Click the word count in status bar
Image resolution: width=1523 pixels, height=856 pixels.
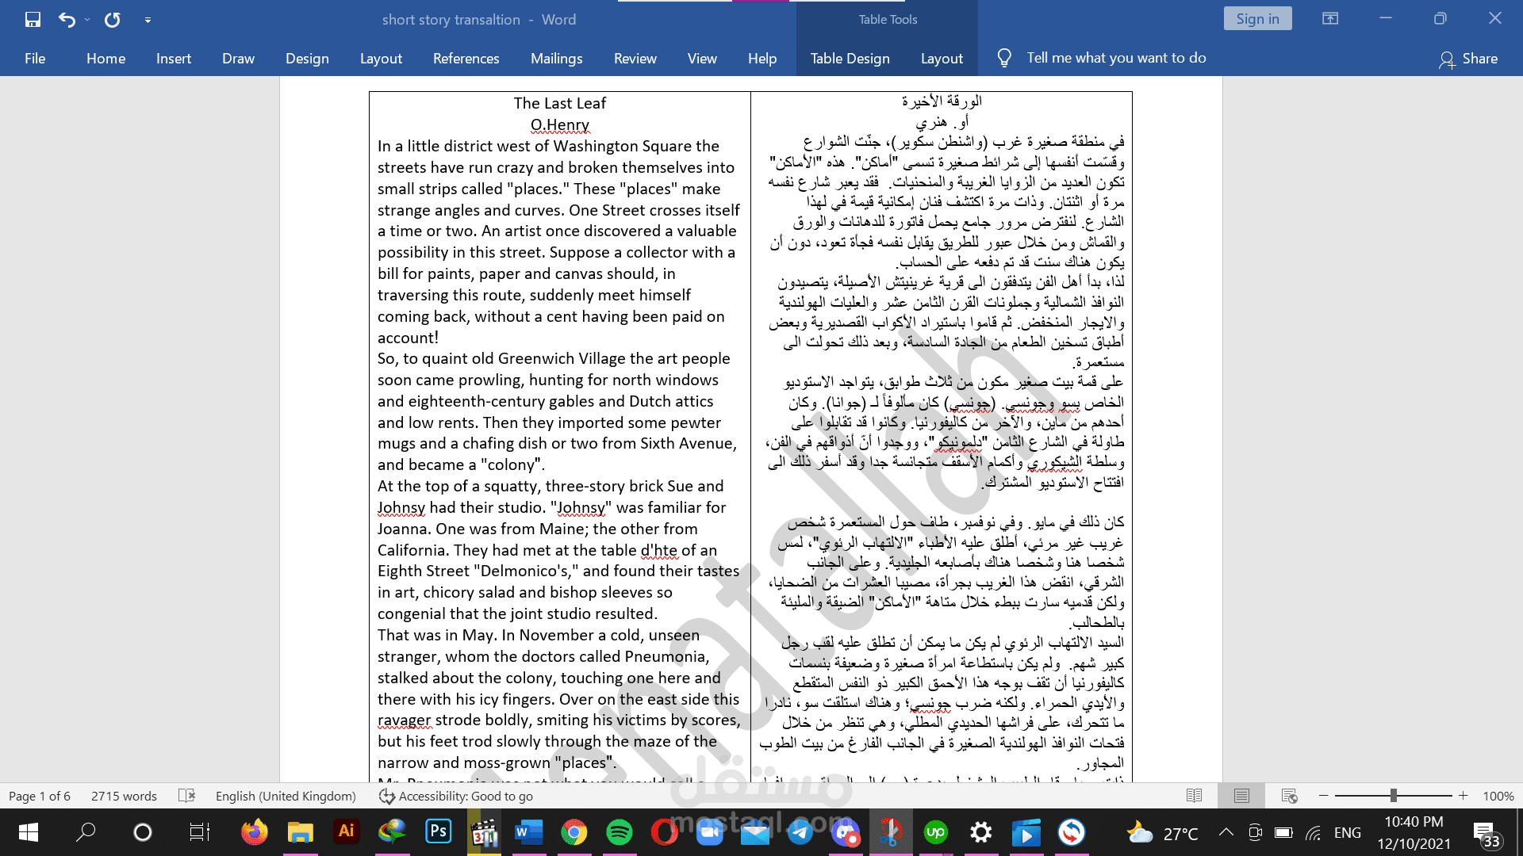click(x=124, y=796)
